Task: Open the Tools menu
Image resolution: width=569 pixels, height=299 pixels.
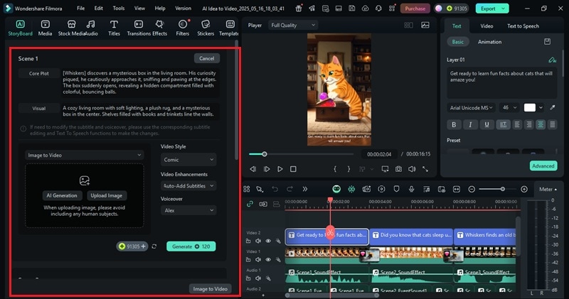Action: (118, 8)
